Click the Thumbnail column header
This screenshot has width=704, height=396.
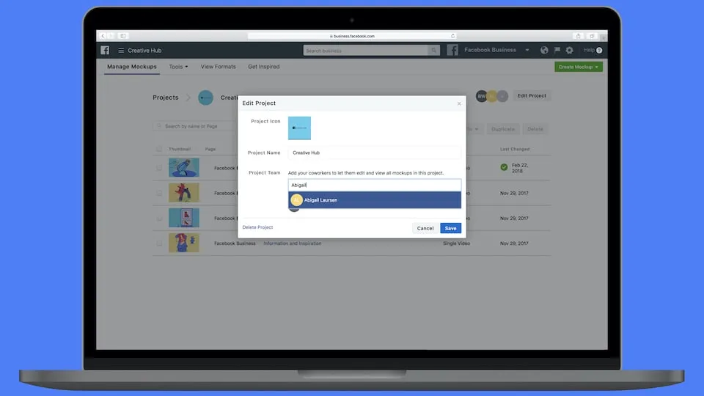[x=180, y=149]
